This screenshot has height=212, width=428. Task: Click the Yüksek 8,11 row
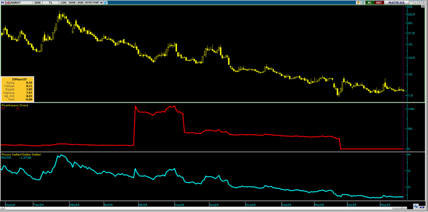[x=17, y=86]
